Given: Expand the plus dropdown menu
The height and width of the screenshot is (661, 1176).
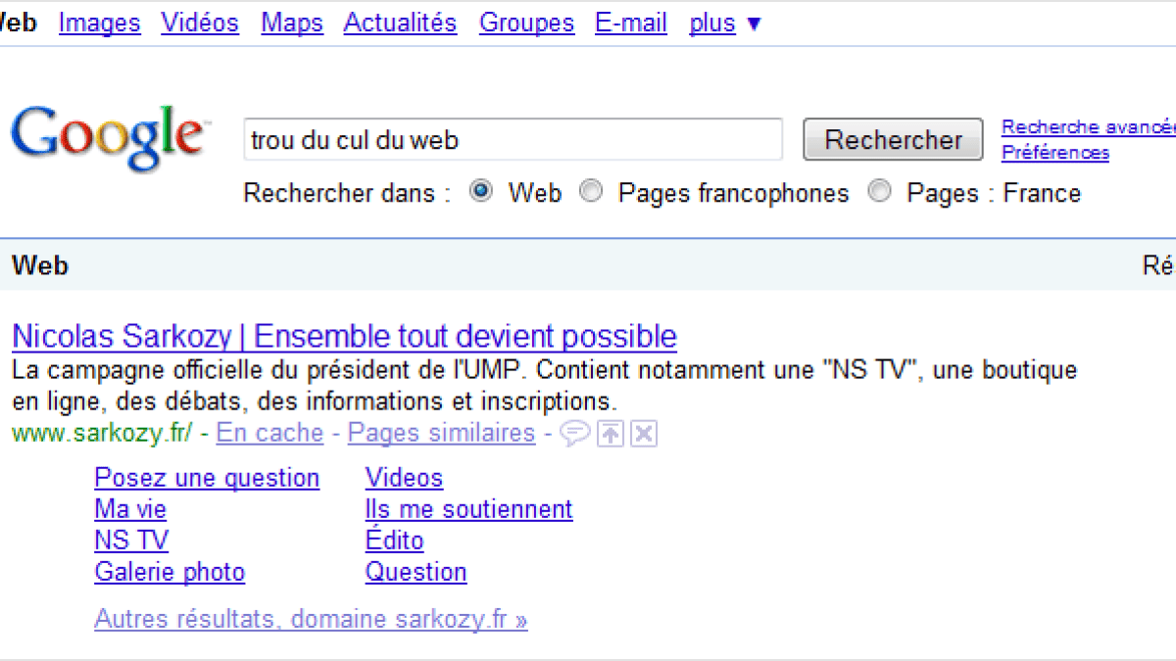Looking at the screenshot, I should (724, 23).
